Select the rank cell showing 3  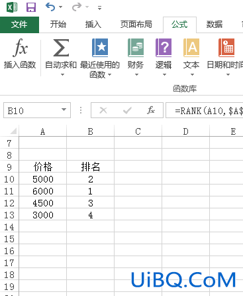91,203
